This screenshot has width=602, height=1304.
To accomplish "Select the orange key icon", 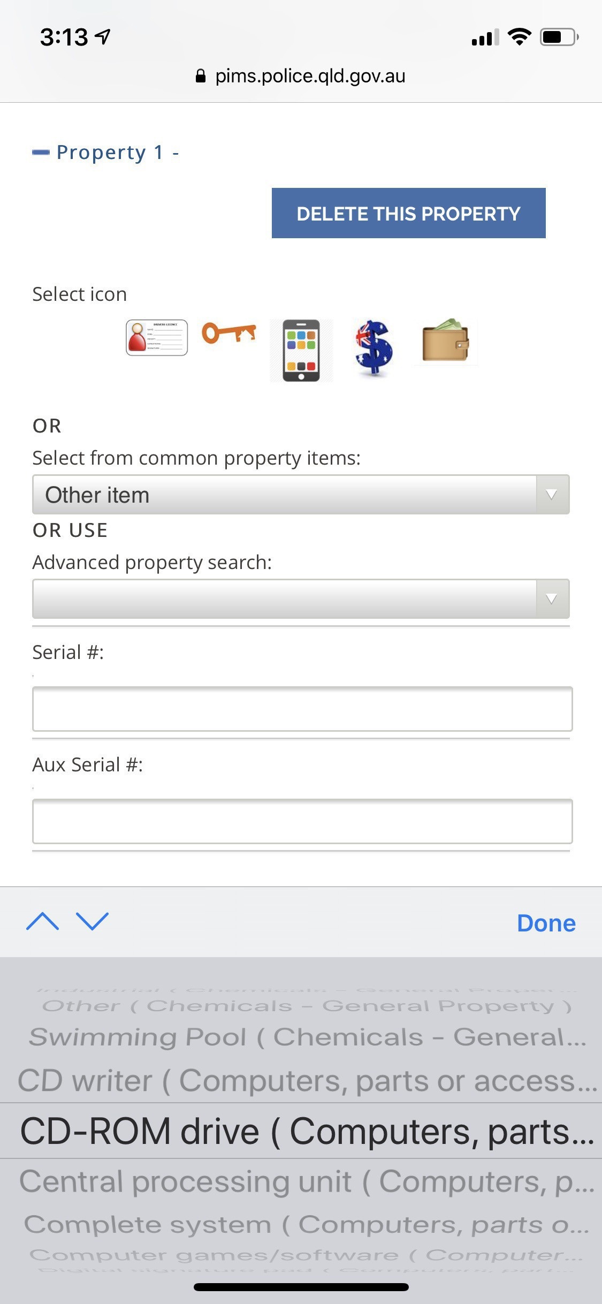I will pyautogui.click(x=229, y=333).
